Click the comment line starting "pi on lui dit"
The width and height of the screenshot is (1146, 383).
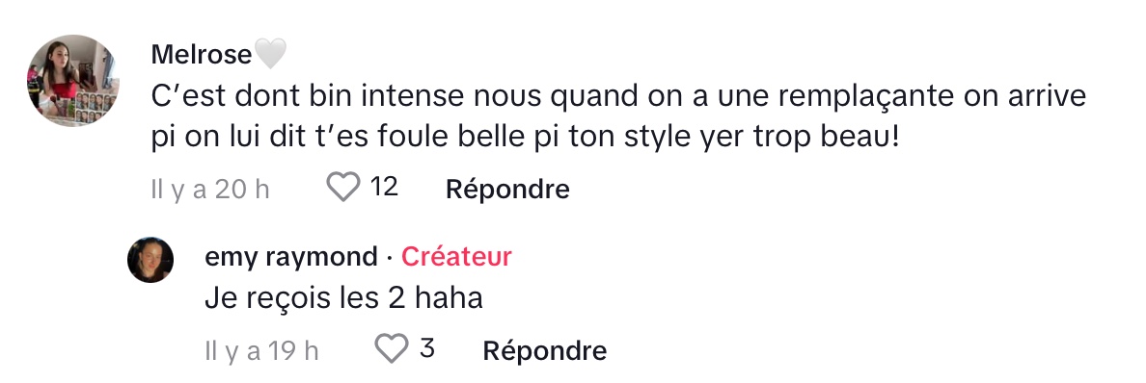[526, 138]
